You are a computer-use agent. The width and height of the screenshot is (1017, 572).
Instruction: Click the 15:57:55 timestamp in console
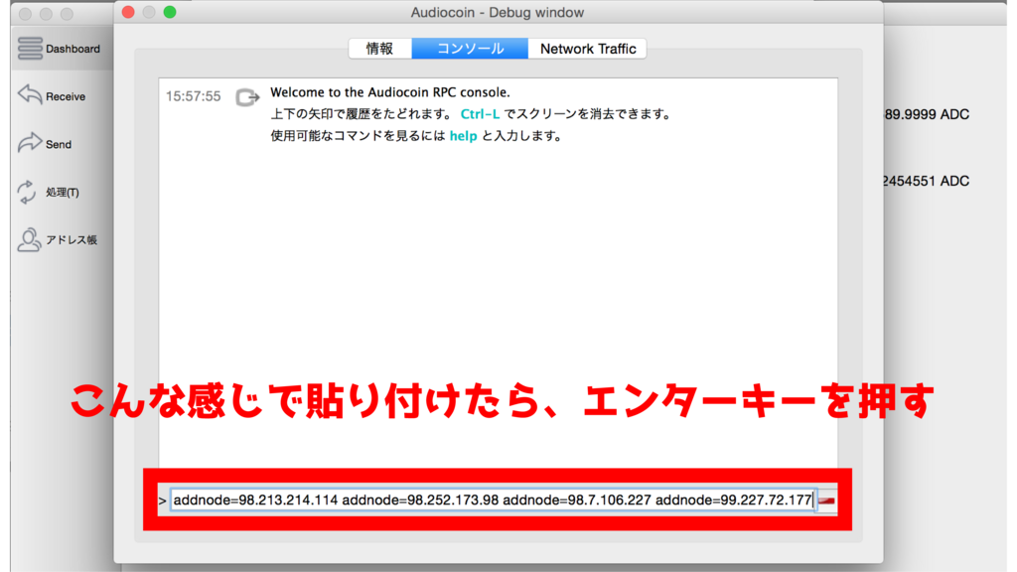(194, 96)
